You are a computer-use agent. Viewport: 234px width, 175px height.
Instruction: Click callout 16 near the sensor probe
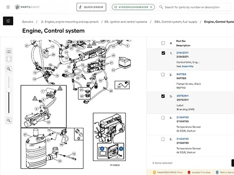[x=74, y=154]
